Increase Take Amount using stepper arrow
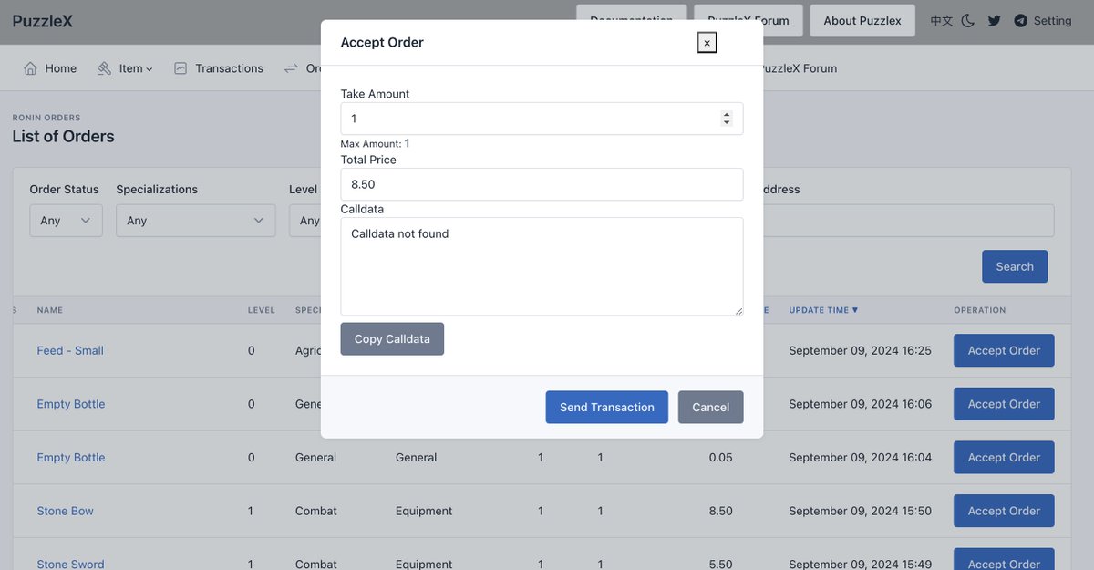Viewport: 1094px width, 570px height. [x=727, y=113]
